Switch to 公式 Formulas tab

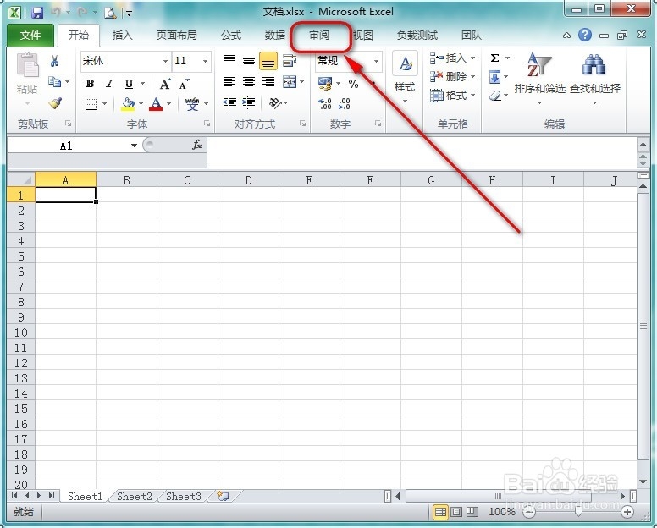pyautogui.click(x=231, y=36)
